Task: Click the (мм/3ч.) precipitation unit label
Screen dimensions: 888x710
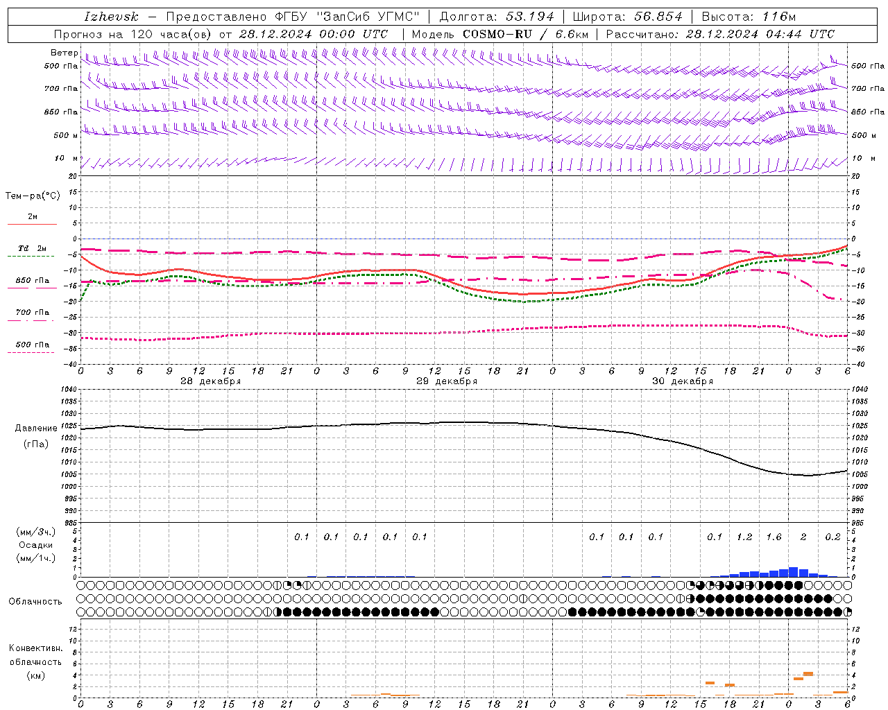Action: (x=35, y=532)
